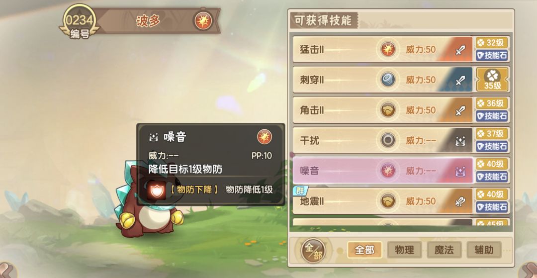Tap the element icon beside 波多 name

coord(203,21)
